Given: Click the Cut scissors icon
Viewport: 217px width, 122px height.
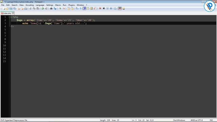Looking at the screenshot, I should click(x=30, y=8).
